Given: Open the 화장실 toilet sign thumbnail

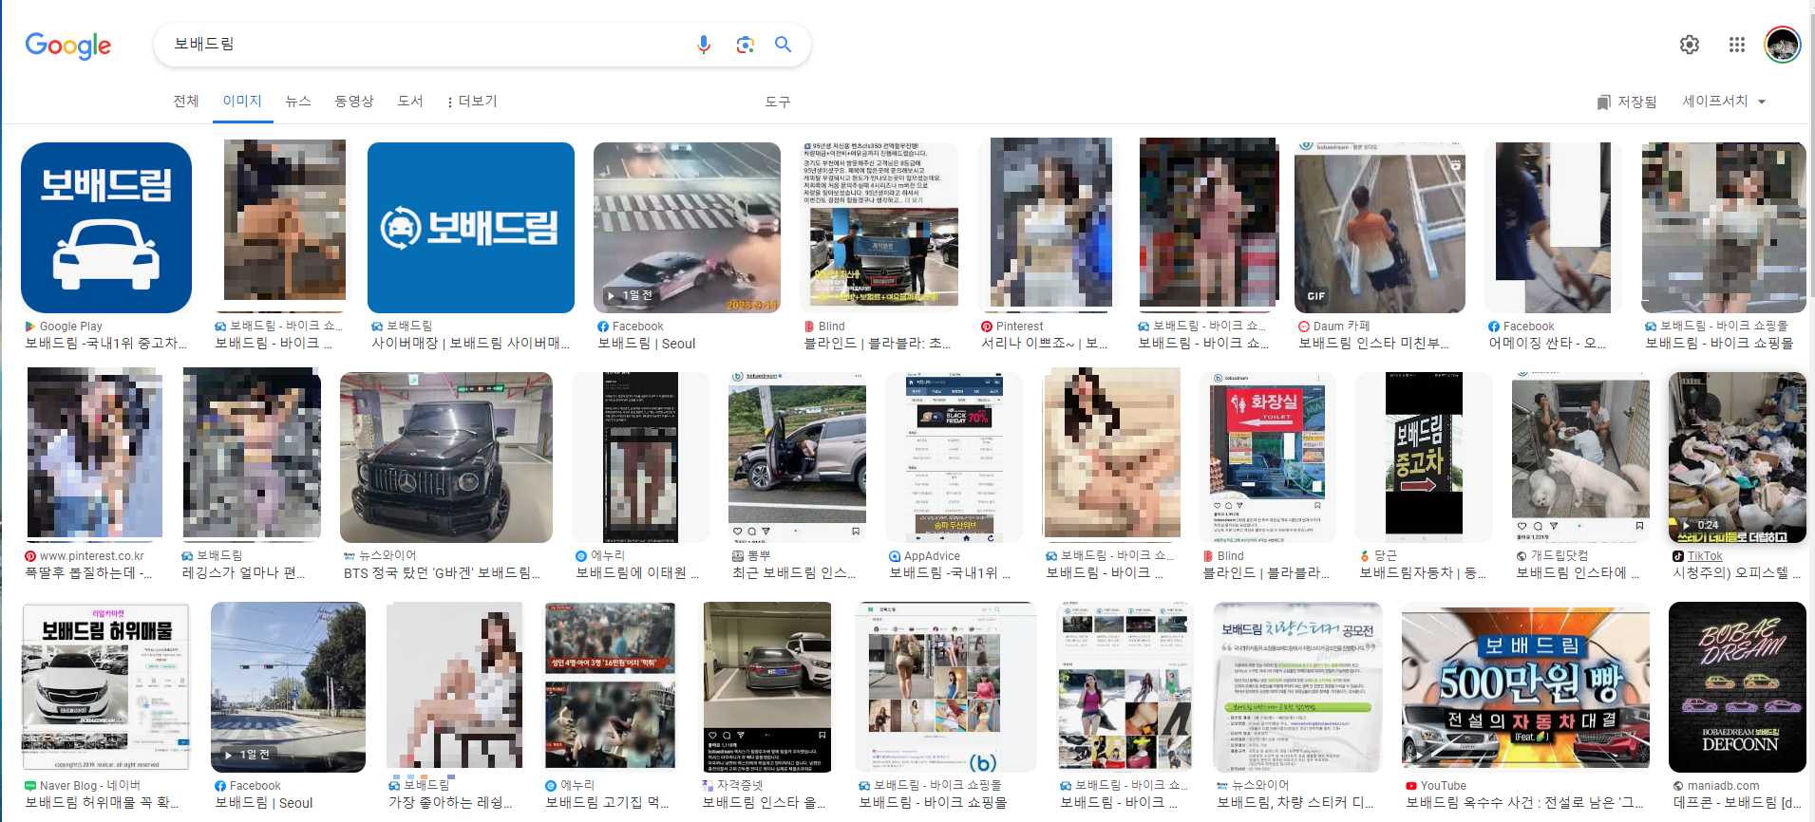Looking at the screenshot, I should pos(1267,458).
